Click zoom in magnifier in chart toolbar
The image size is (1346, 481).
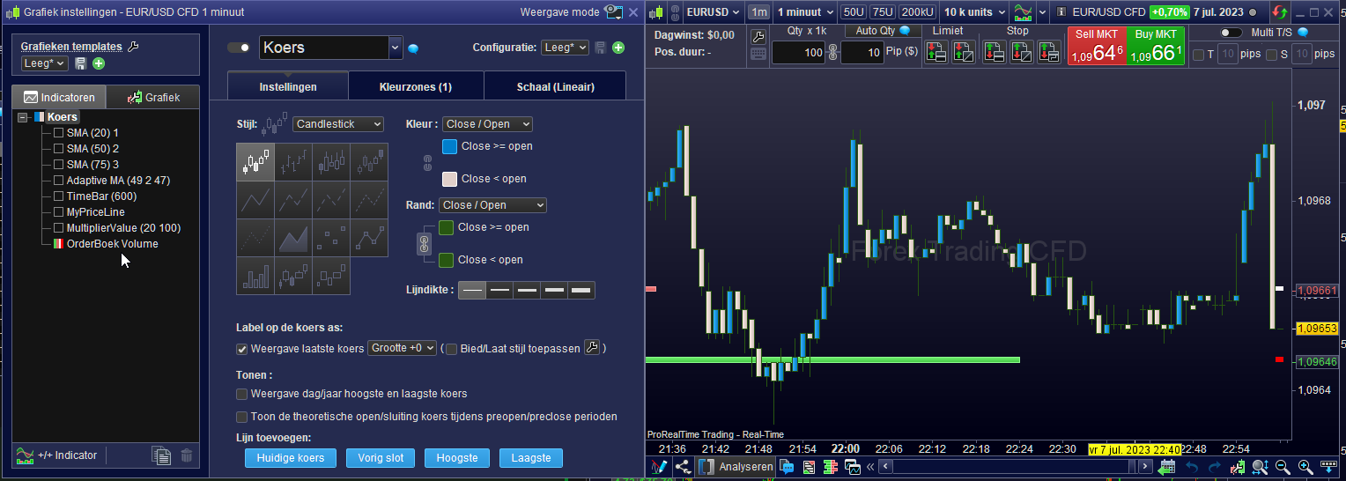point(1305,467)
